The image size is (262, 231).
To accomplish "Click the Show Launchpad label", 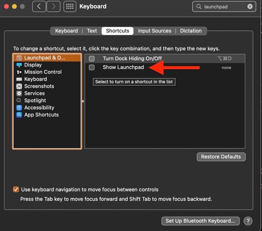I will click(123, 67).
